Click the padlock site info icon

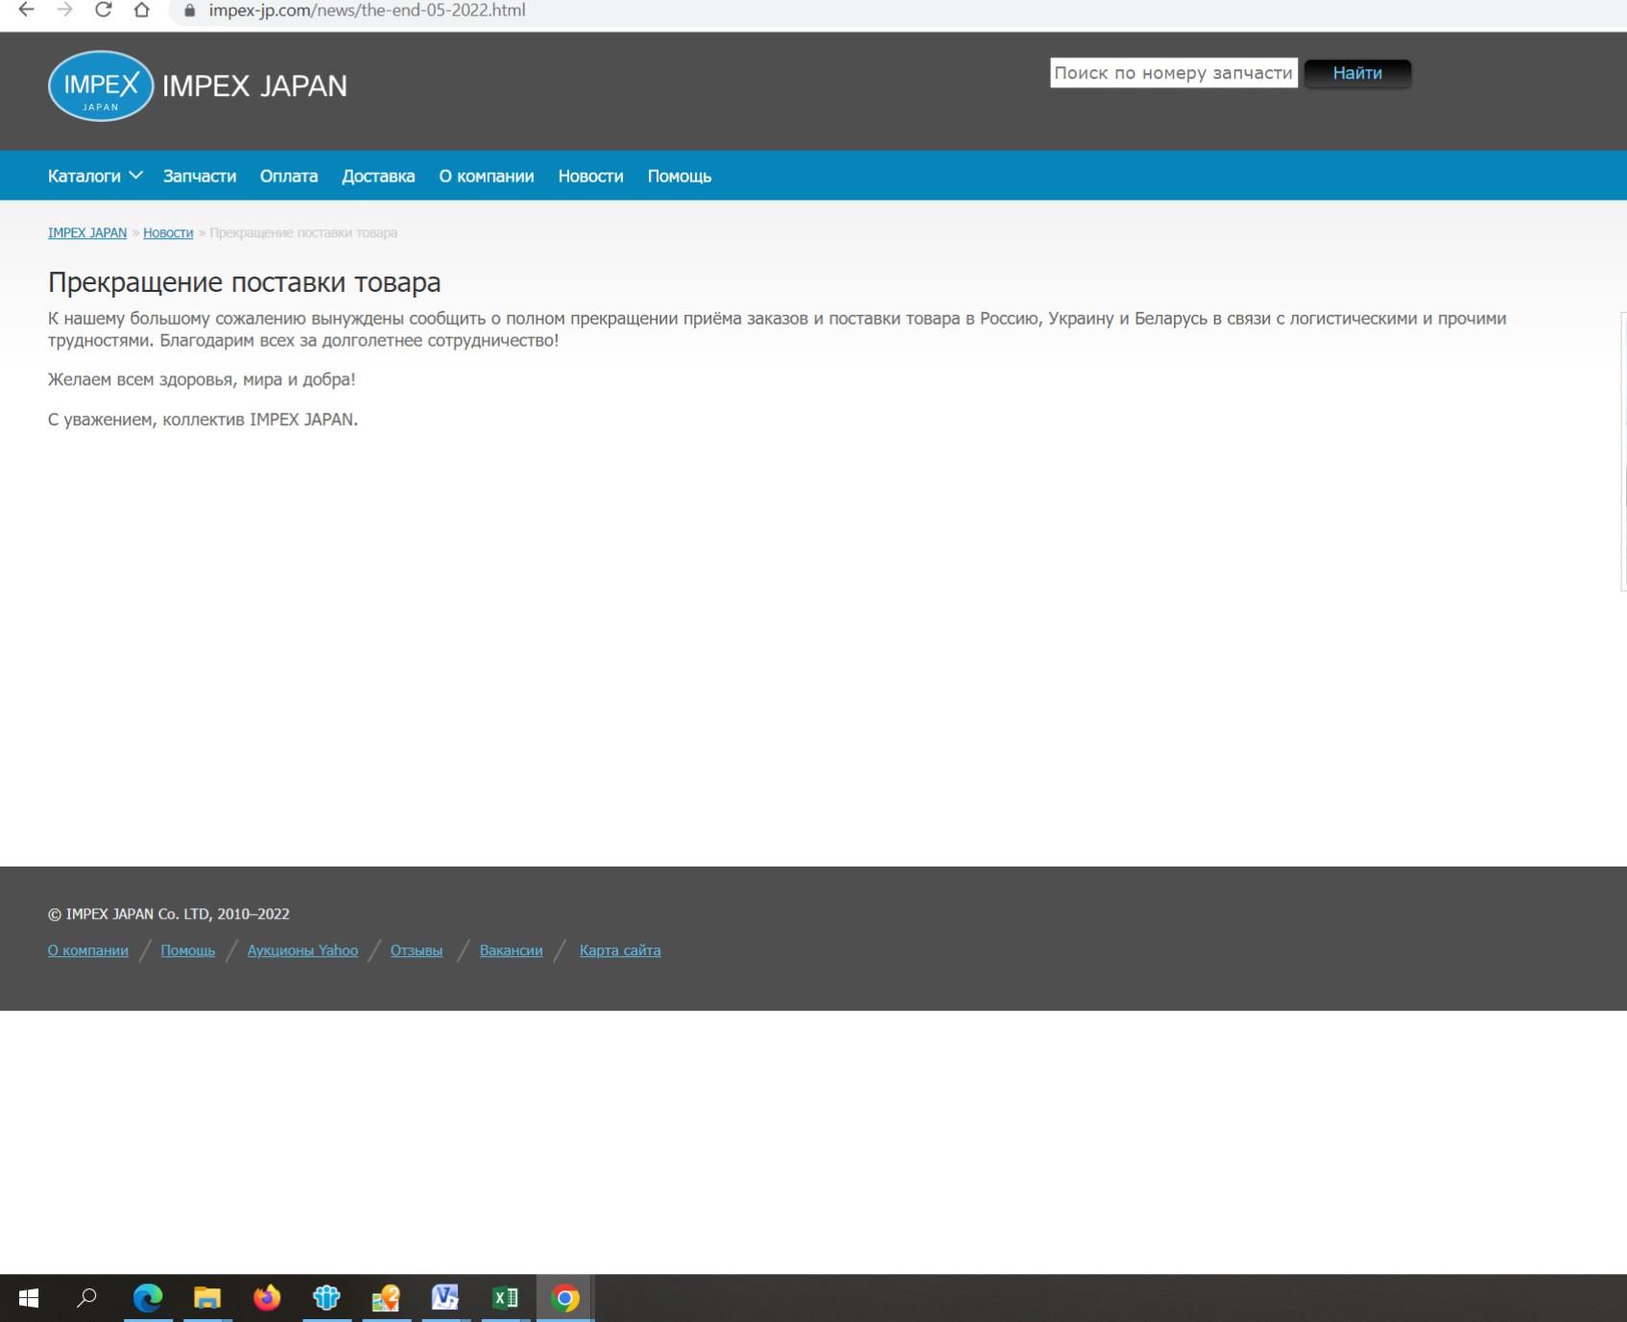[189, 11]
